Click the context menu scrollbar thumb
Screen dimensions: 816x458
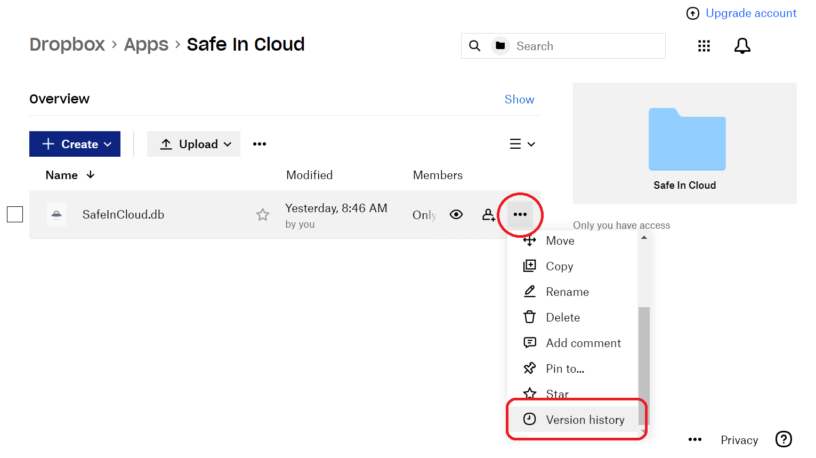(644, 365)
